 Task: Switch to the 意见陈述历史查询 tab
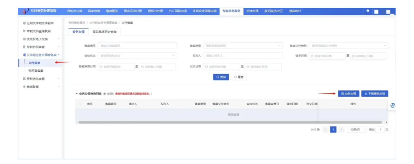[104, 32]
